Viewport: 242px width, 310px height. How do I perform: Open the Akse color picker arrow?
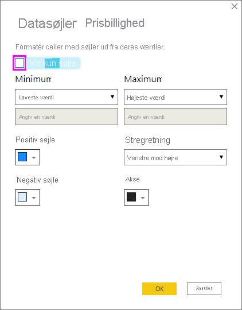point(143,197)
